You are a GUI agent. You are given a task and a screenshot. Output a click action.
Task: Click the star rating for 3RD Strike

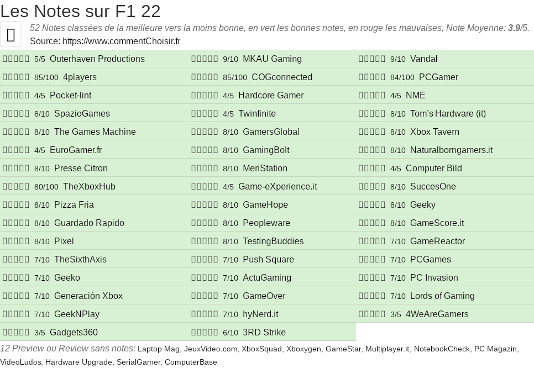[205, 333]
